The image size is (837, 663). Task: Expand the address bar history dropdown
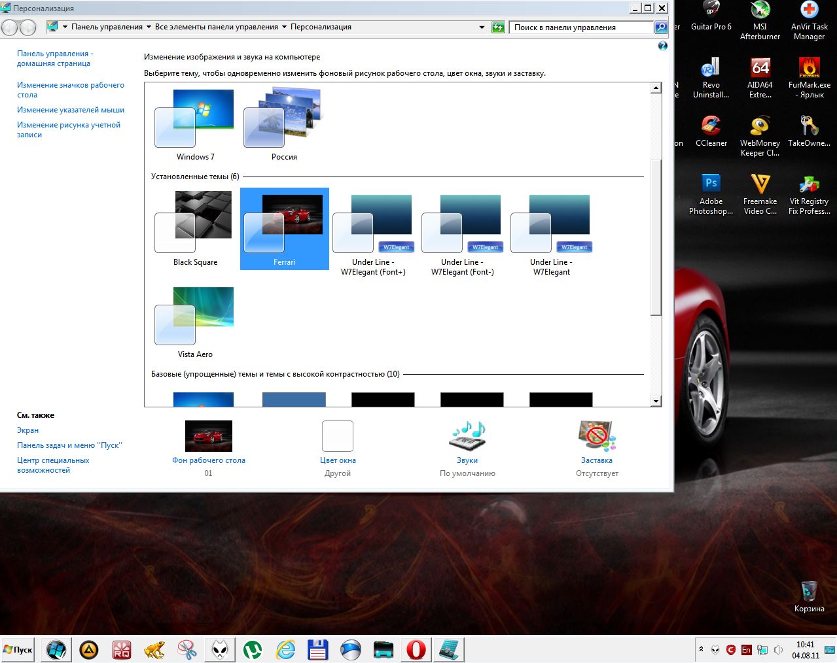coord(482,27)
